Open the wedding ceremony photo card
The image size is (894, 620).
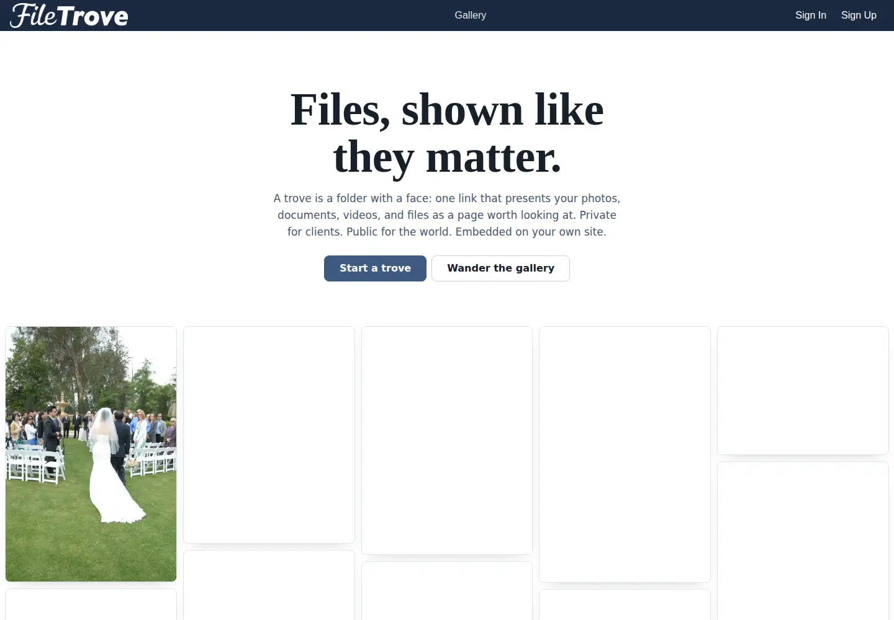[x=91, y=454]
